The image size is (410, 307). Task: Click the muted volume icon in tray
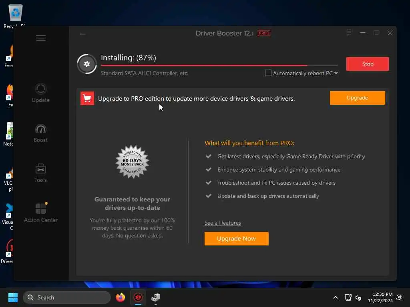coord(358,297)
